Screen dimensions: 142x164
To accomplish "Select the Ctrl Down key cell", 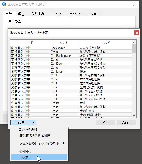I will coord(64,64).
